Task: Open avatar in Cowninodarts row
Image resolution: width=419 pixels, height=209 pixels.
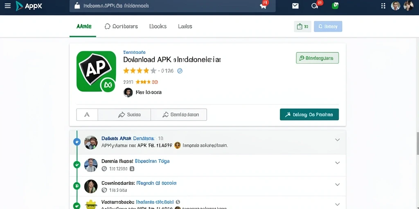Action: 91,186
